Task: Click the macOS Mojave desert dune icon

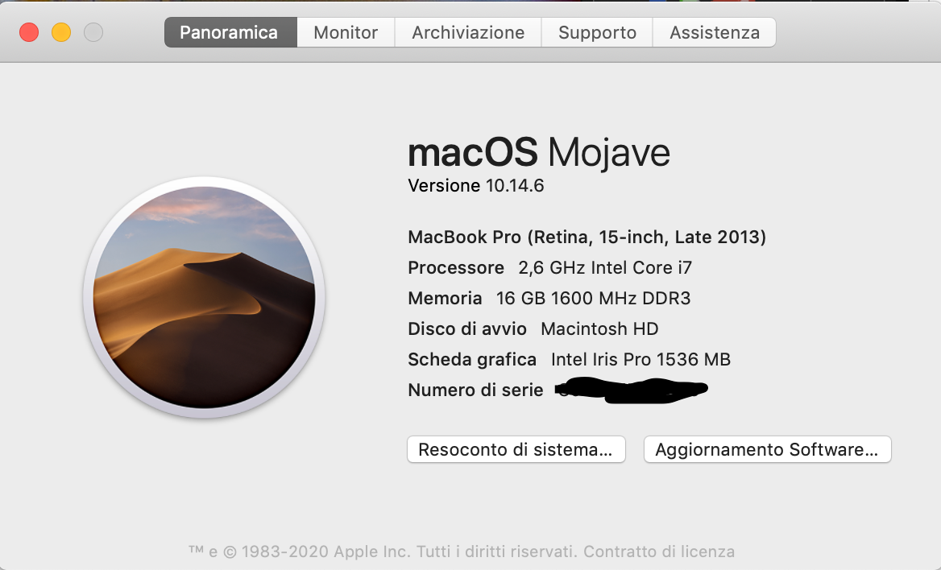Action: (204, 297)
